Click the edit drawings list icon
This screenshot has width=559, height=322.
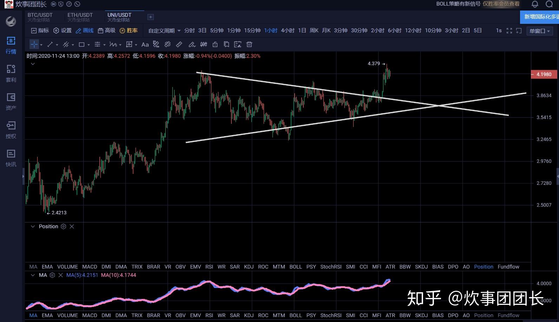pyautogui.click(x=238, y=44)
